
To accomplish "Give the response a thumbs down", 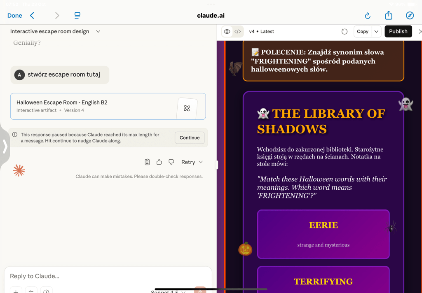I will click(x=171, y=162).
